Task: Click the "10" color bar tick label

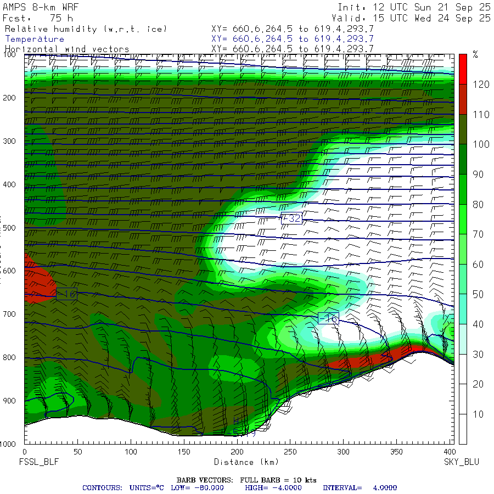Action: click(x=478, y=414)
